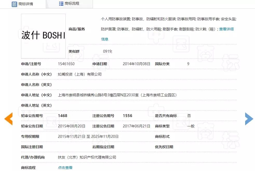The image size is (255, 171).
Task: Click shared trademark value 否
Action: 189,116
